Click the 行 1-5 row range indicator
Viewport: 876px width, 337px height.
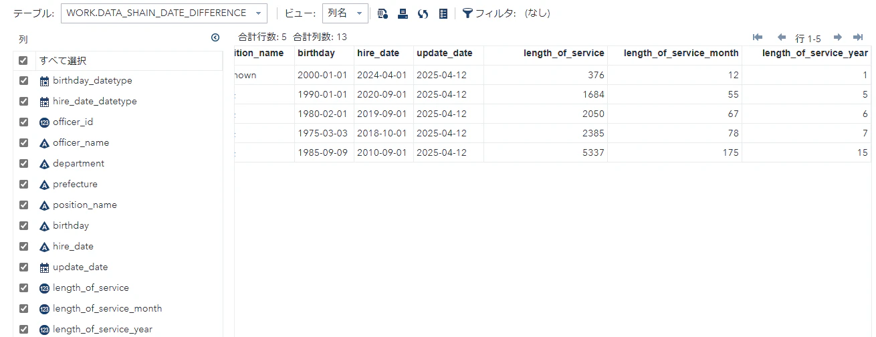(808, 38)
